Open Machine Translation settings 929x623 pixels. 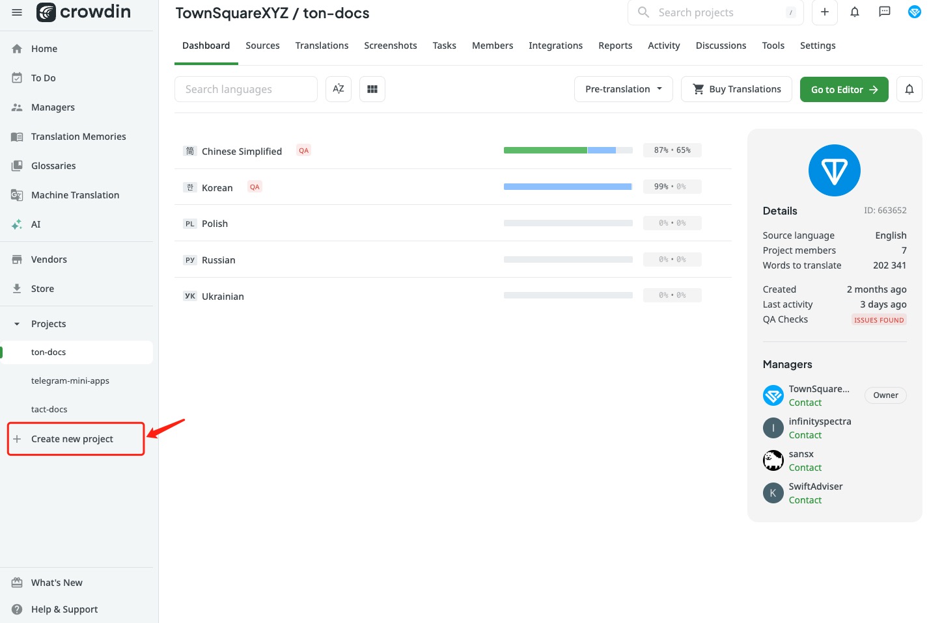[x=77, y=195]
